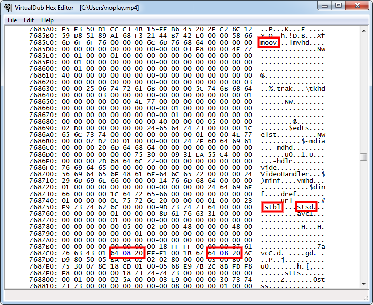Click the address 768760 row label
Viewport: 373px width, 305px height.
(43, 214)
